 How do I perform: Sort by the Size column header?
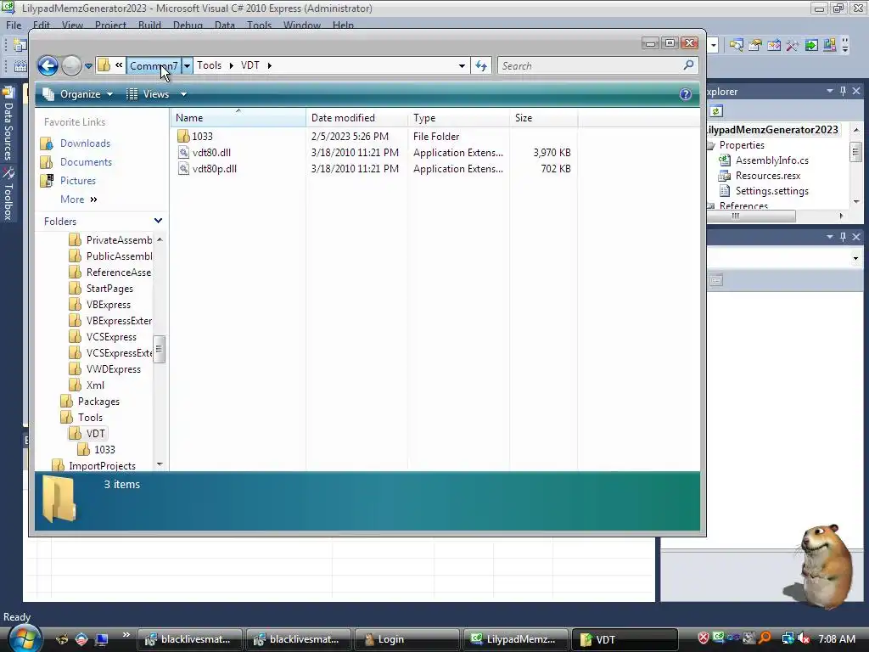tap(544, 117)
